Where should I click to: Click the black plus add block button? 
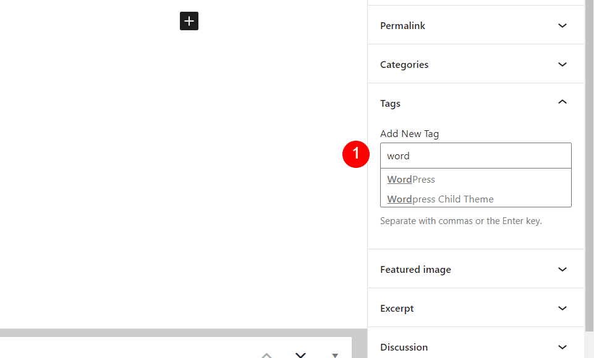[189, 21]
